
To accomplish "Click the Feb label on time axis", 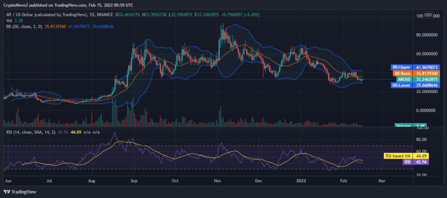I will point(343,181).
